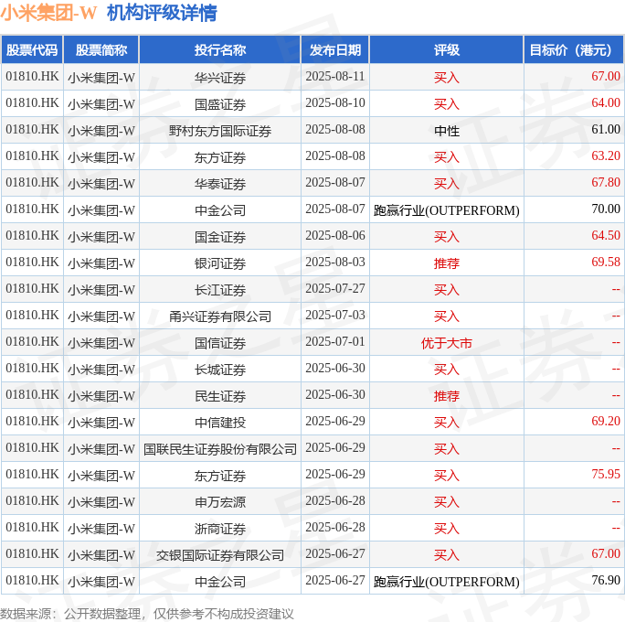Click the 优于大市 rating from 国信证券

tap(447, 343)
